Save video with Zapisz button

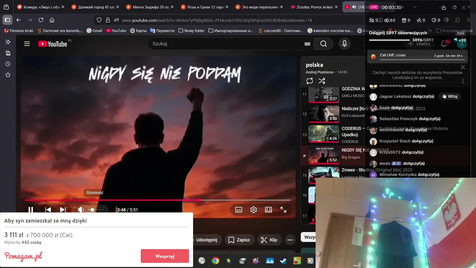click(239, 240)
